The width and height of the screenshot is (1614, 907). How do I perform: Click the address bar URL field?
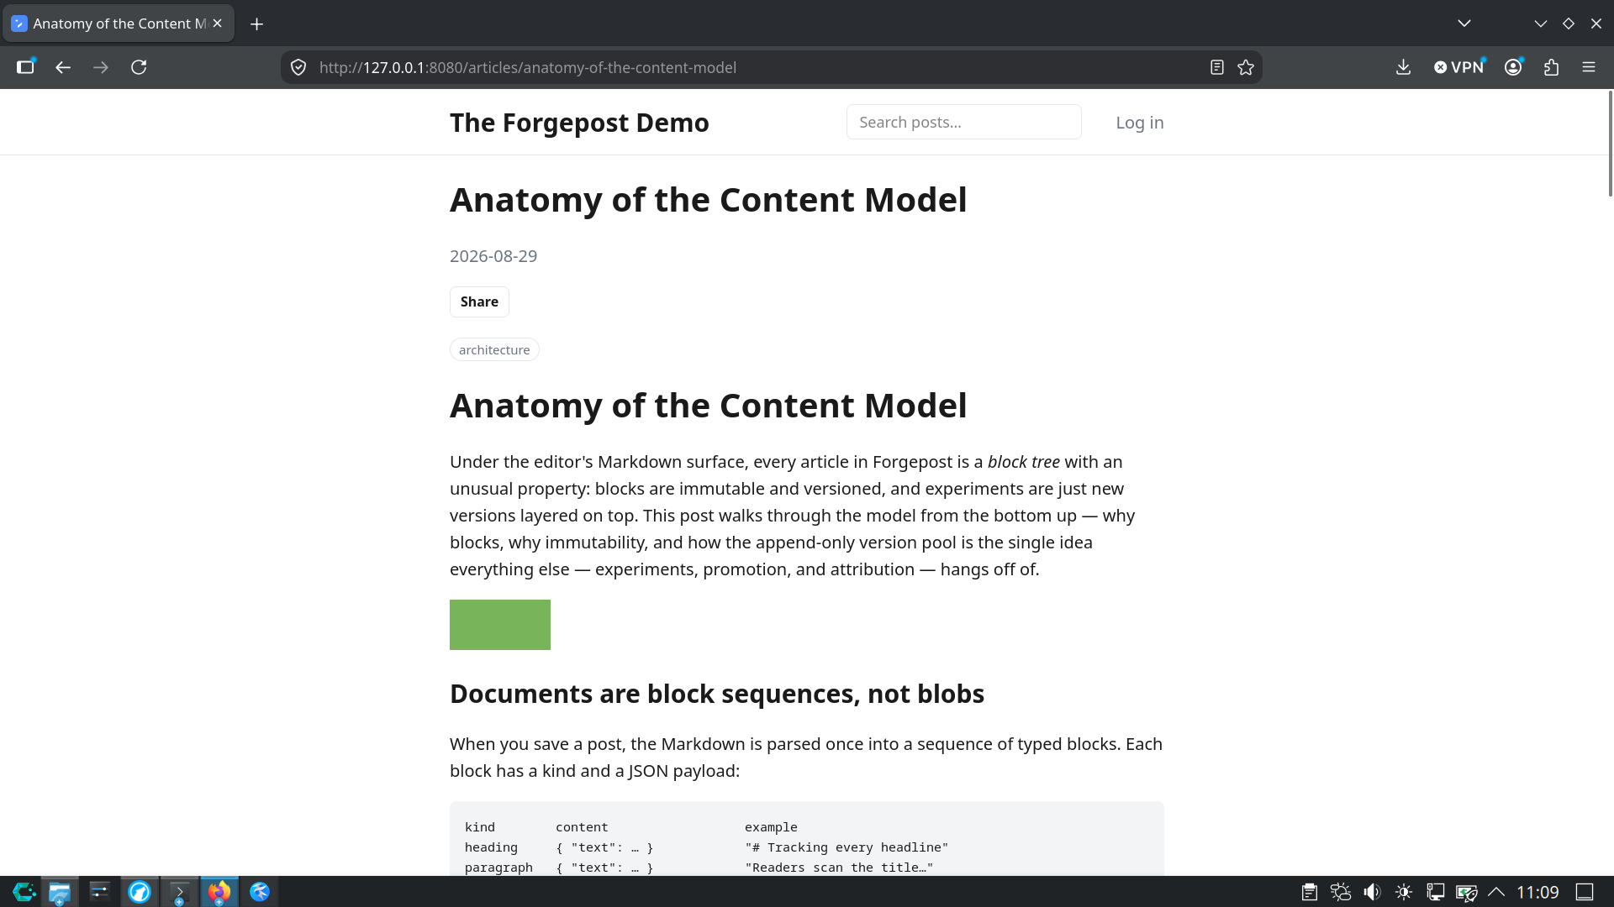click(757, 67)
